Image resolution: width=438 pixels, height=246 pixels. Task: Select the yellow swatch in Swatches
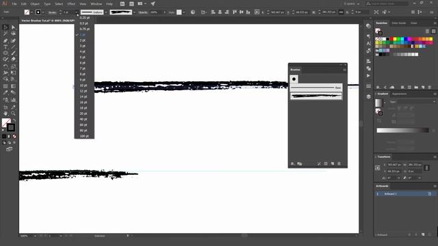395,39
